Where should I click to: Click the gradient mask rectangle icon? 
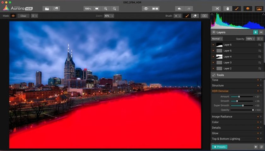coord(204,16)
